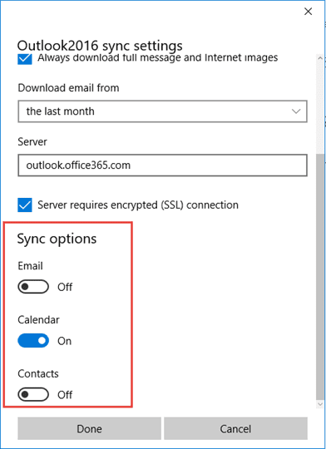The image size is (326, 449).
Task: Edit the Server field outlook.office365.com
Action: point(162,165)
